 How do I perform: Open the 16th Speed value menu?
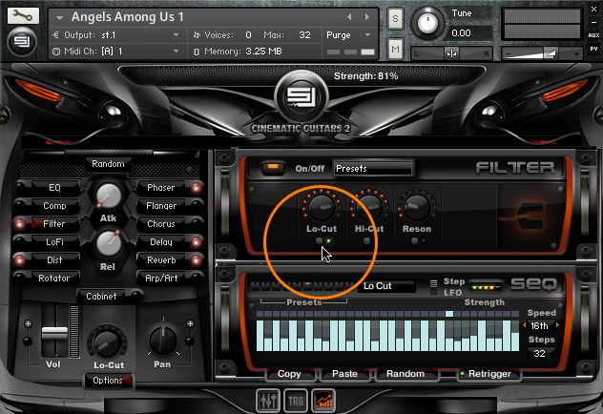(539, 325)
